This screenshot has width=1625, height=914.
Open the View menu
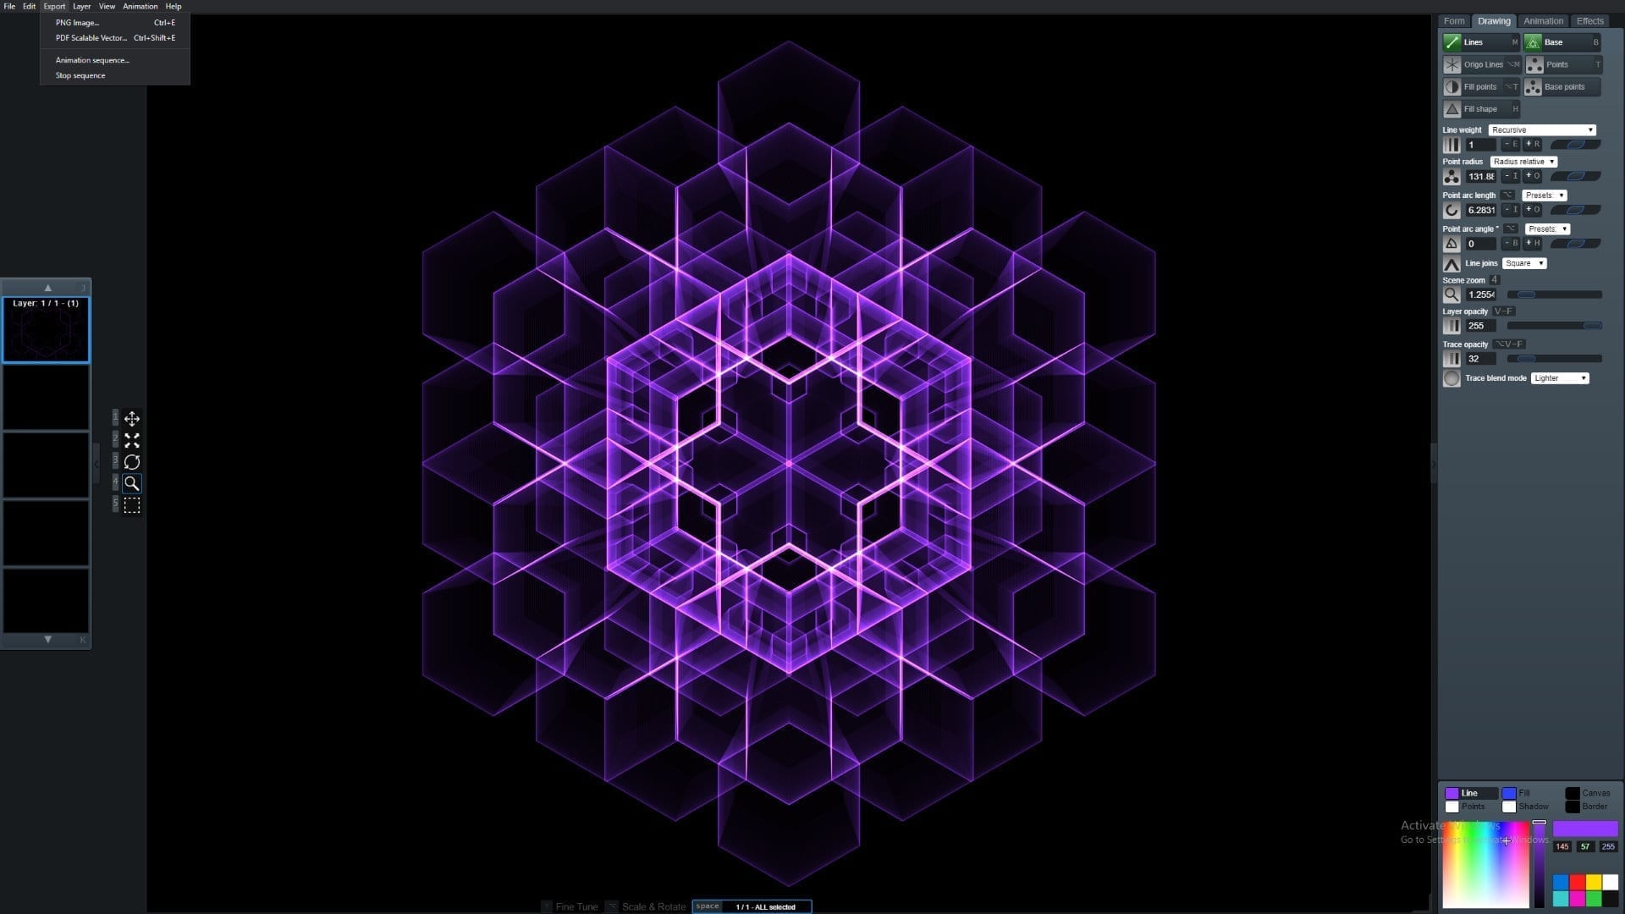point(107,6)
